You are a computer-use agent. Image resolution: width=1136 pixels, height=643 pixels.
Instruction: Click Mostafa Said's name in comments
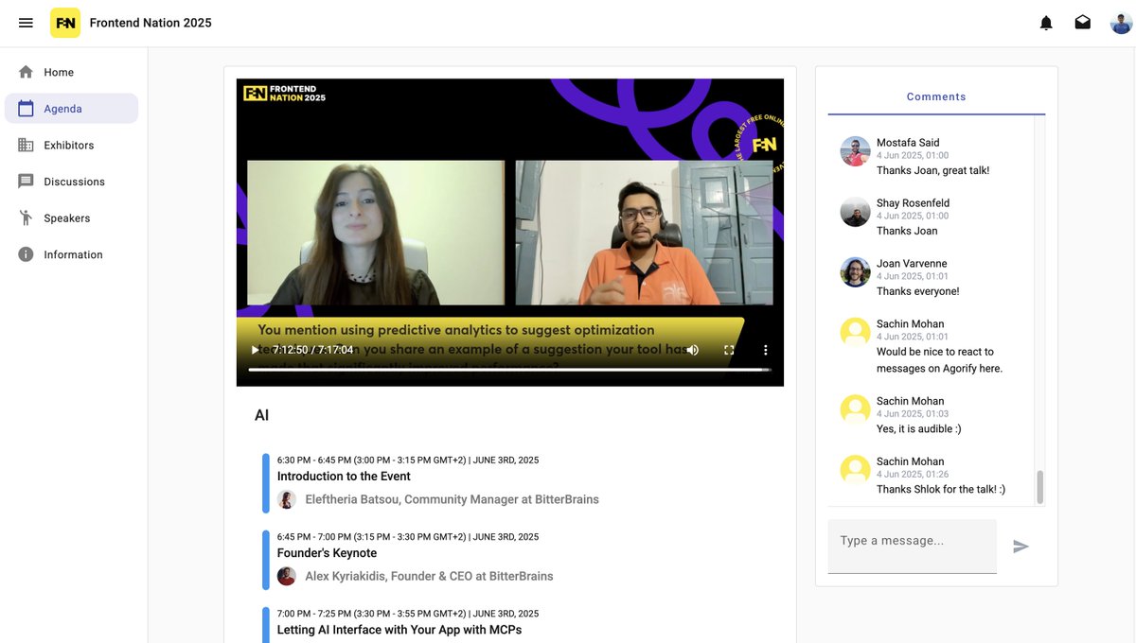pyautogui.click(x=908, y=143)
